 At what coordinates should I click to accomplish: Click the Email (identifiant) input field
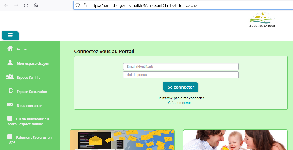point(181,67)
